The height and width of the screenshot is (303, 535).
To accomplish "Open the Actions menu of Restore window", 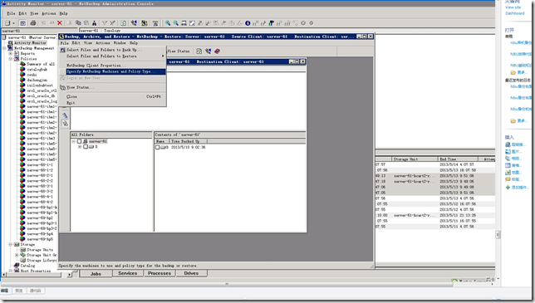I will 103,43.
